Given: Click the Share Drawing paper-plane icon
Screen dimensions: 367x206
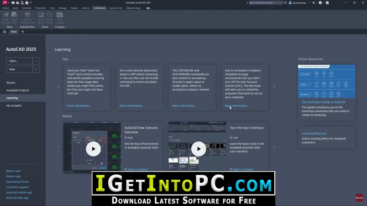Looking at the screenshot, I should [x=6, y=15].
